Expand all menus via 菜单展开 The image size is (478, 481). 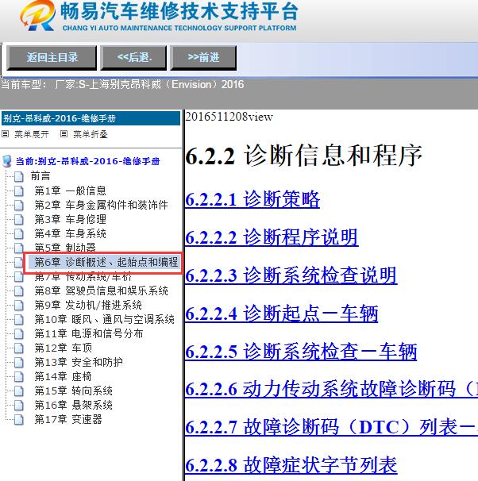click(32, 134)
